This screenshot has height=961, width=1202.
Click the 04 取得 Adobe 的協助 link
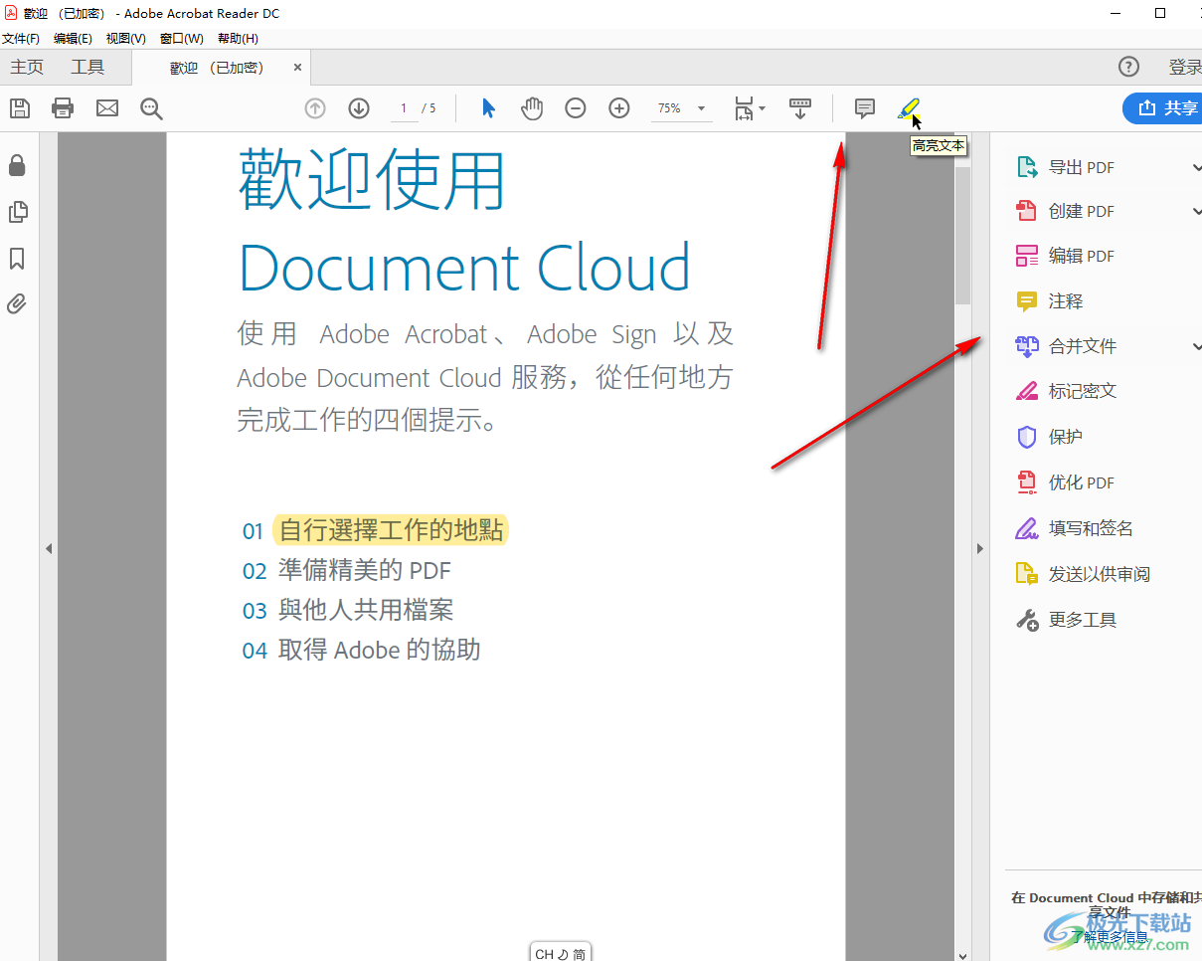coord(362,650)
